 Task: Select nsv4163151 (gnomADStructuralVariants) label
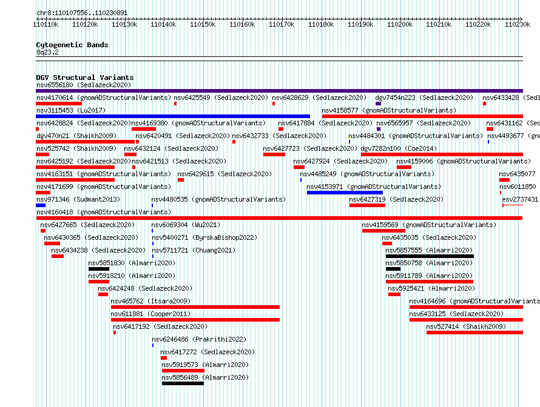coord(104,174)
